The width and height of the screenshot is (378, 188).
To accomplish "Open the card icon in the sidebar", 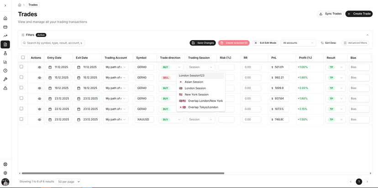I will [x=5, y=27].
